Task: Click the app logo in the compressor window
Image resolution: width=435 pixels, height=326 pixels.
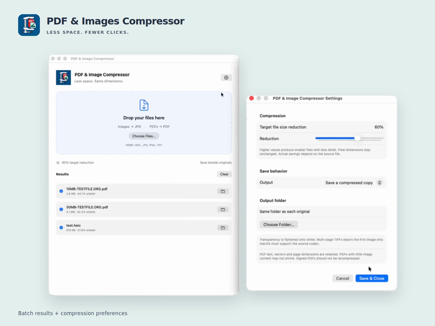Action: point(63,78)
